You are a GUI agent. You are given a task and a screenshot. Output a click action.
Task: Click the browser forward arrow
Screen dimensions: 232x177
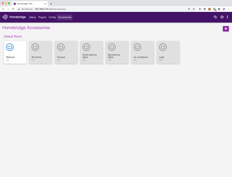click(8, 9)
